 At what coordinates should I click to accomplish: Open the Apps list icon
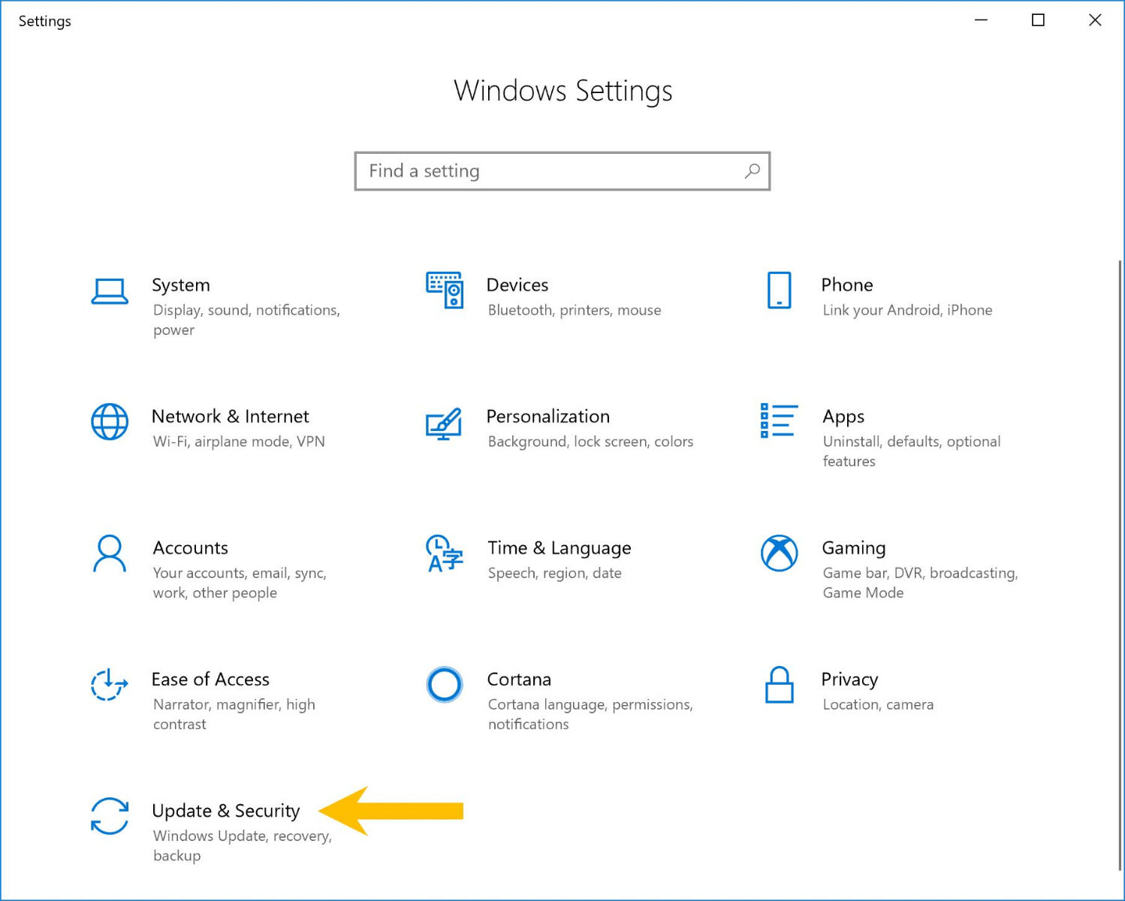[x=779, y=420]
